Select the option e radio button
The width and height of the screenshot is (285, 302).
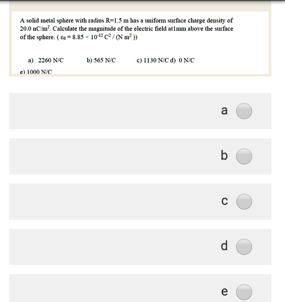[x=244, y=292]
